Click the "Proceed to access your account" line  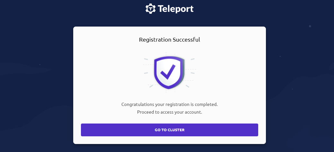[170, 112]
